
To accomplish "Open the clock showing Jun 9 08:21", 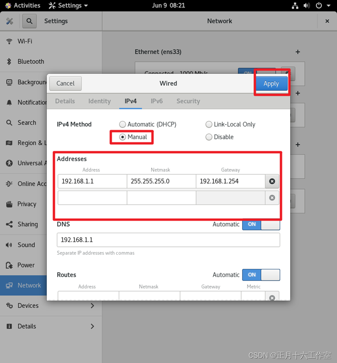I will click(x=169, y=5).
